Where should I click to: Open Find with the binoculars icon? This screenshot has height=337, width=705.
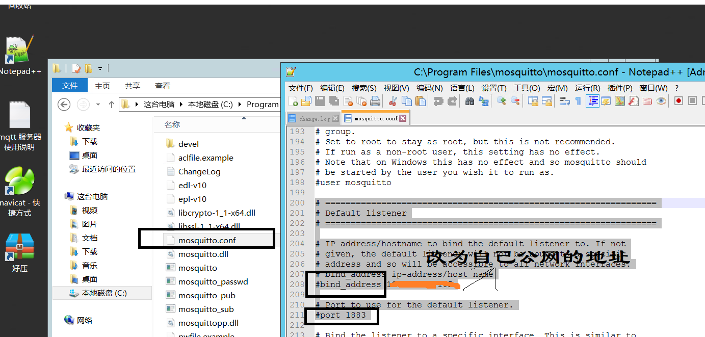(469, 101)
